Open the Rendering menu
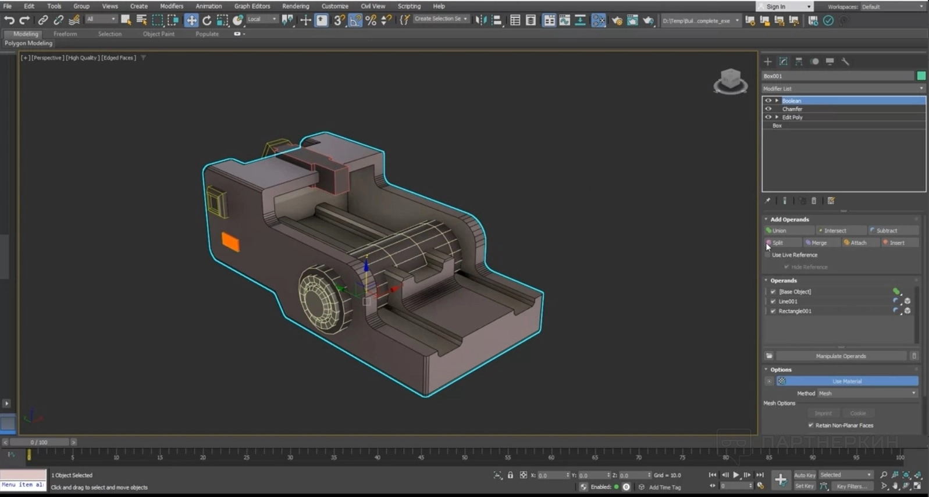Screen dimensions: 929x497 coord(296,6)
